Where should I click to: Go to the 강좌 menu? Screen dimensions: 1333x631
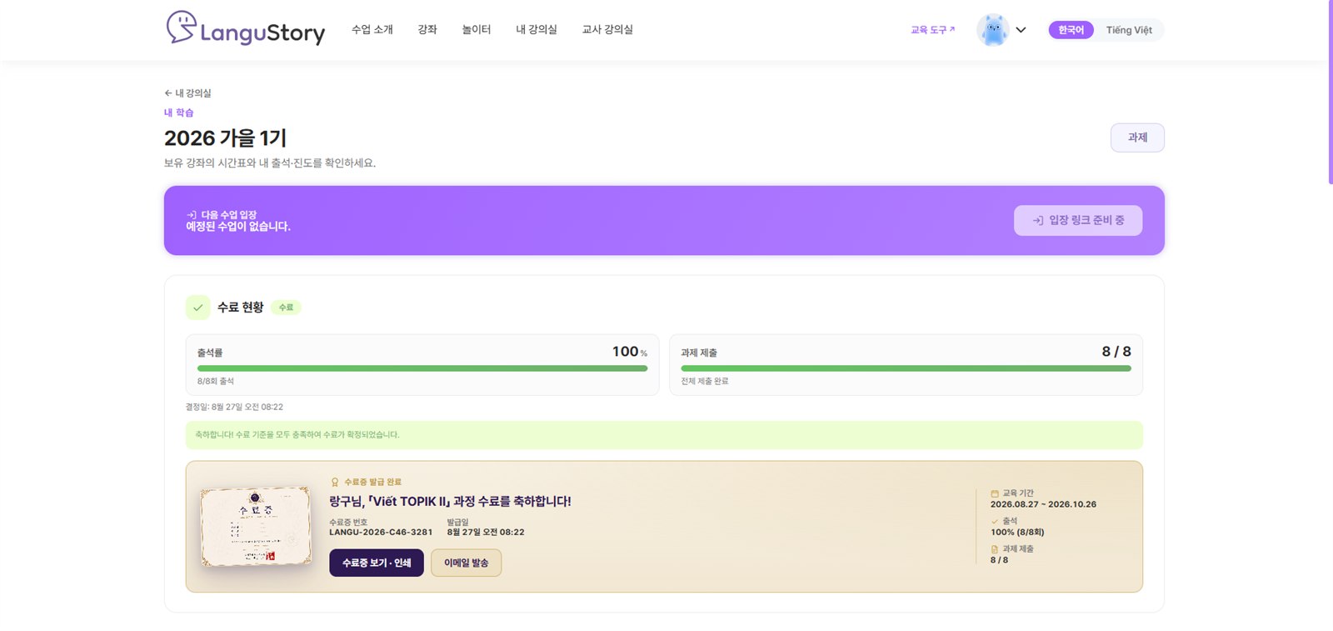[x=427, y=29]
